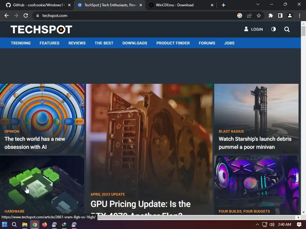Open the FORUMS menu item

tap(207, 43)
